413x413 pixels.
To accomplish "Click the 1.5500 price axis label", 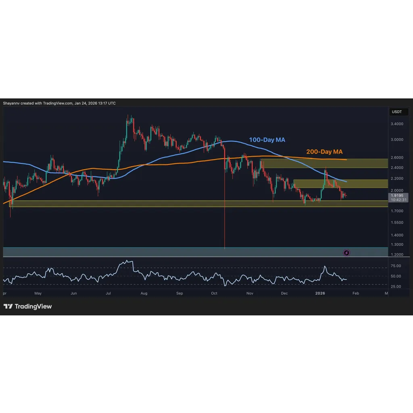I will tap(397, 222).
